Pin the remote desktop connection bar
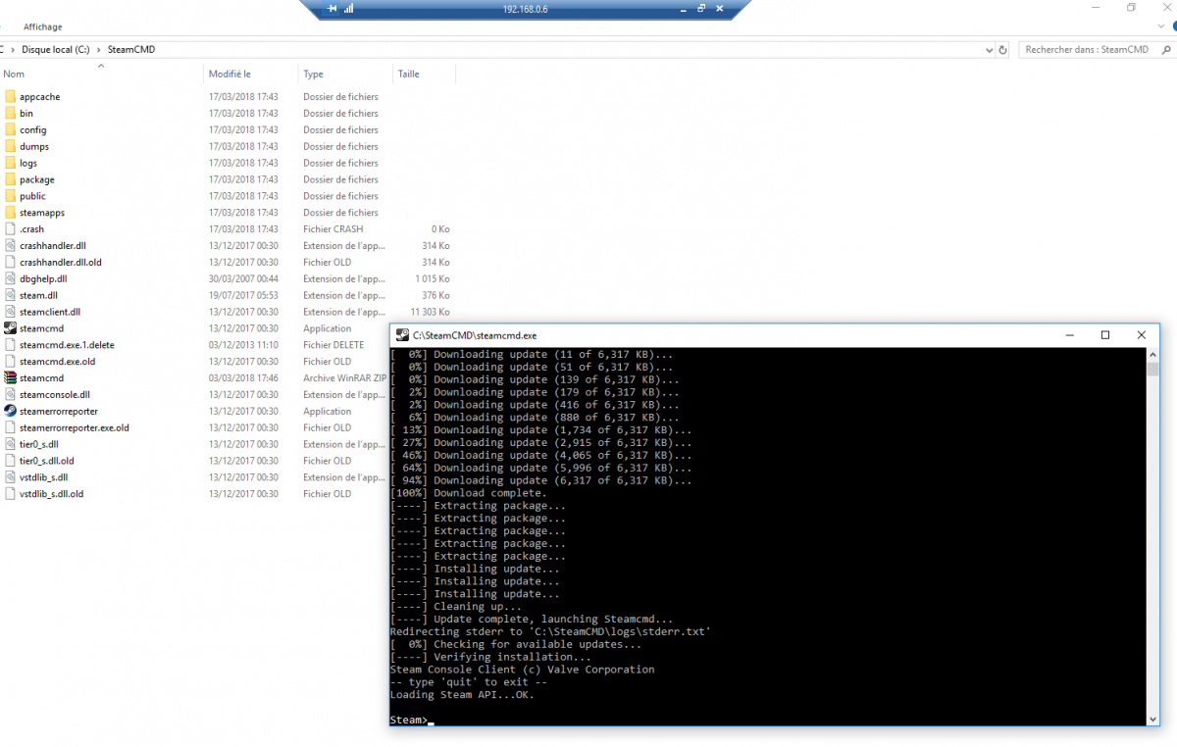Viewport: 1177px width, 747px height. click(x=333, y=8)
